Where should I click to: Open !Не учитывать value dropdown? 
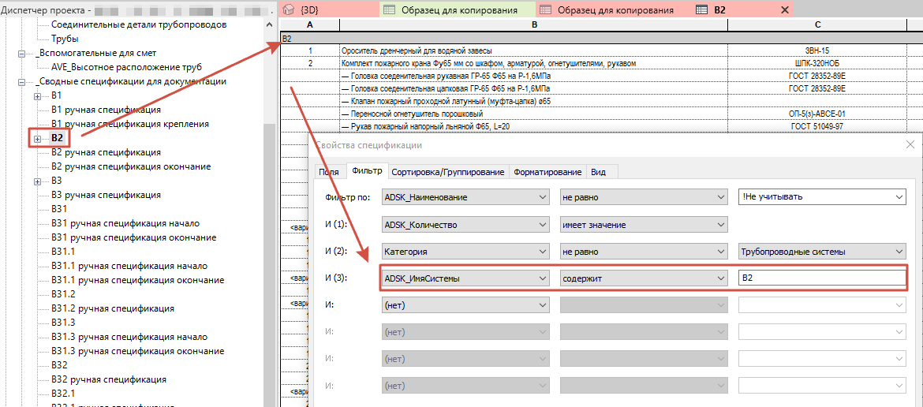coord(822,198)
